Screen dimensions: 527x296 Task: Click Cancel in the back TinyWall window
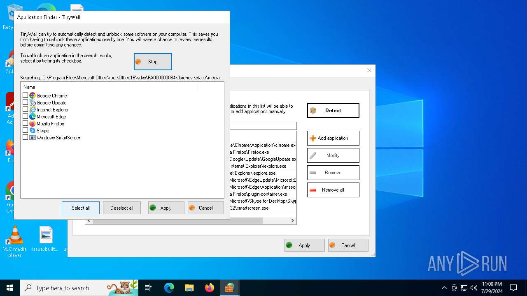(x=348, y=245)
